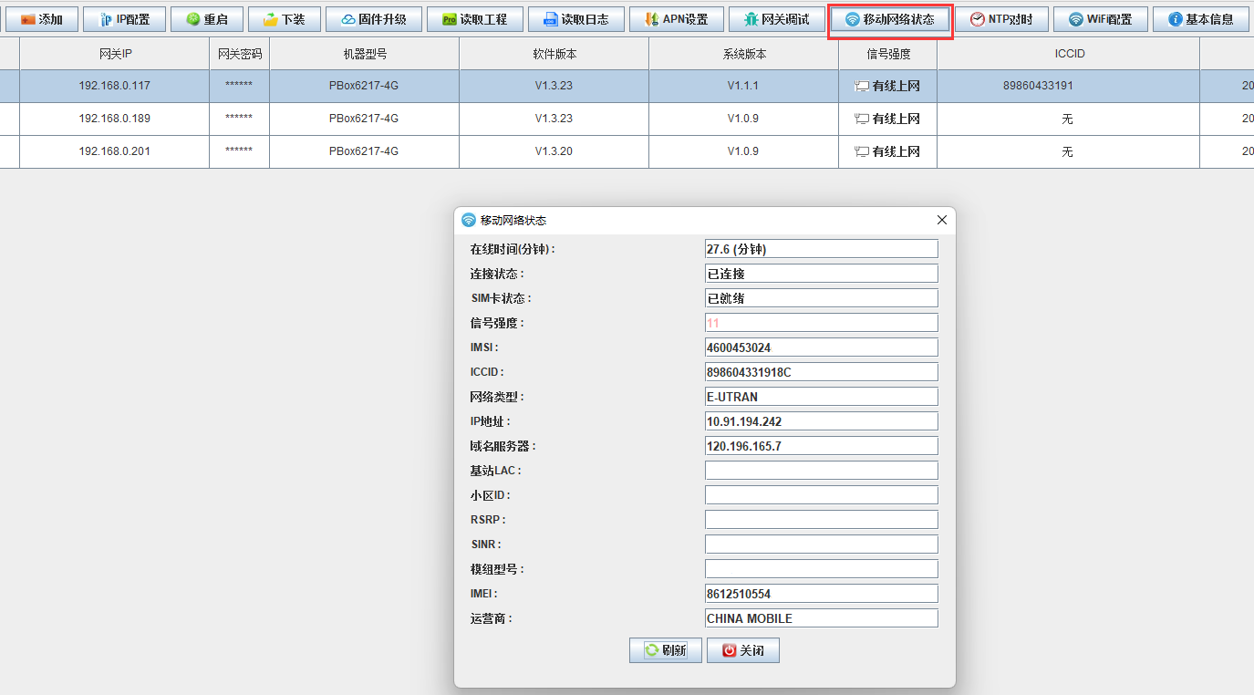Viewport: 1254px width, 695px height.
Task: Select gateway row 192.168.0.189
Action: pos(115,119)
